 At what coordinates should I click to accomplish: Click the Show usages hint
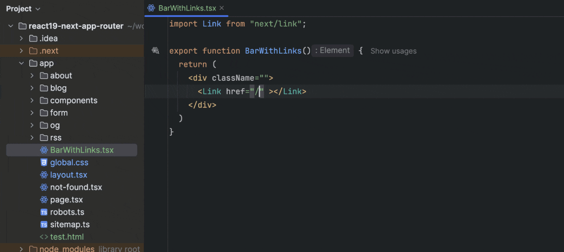(x=393, y=51)
